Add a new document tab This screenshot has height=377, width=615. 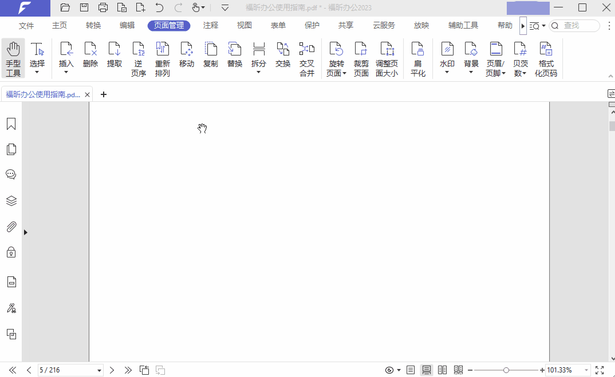point(104,94)
